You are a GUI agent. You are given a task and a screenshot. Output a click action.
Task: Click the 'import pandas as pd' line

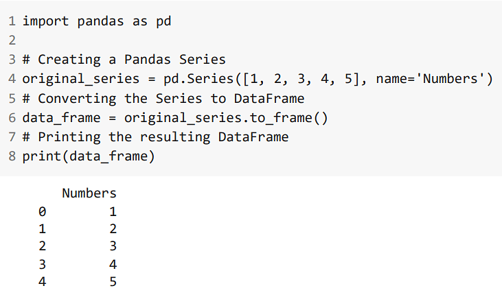(x=97, y=21)
